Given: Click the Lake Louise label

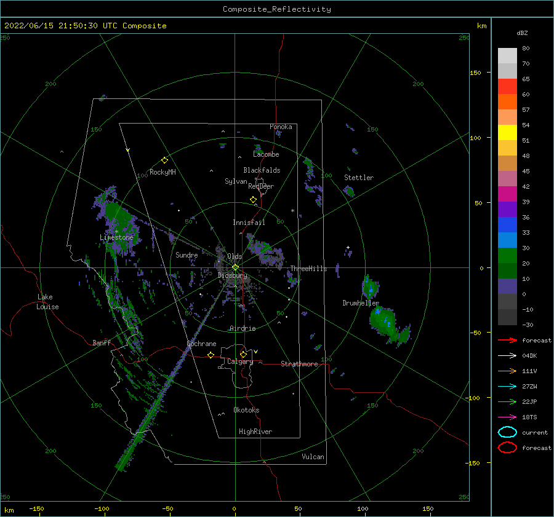Looking at the screenshot, I should tap(47, 302).
